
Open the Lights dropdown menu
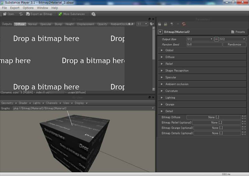click(x=38, y=103)
